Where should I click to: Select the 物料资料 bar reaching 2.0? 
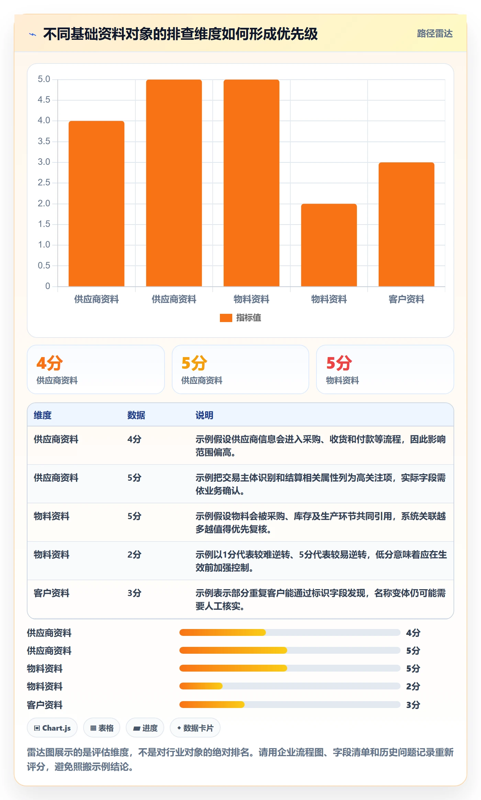point(329,245)
